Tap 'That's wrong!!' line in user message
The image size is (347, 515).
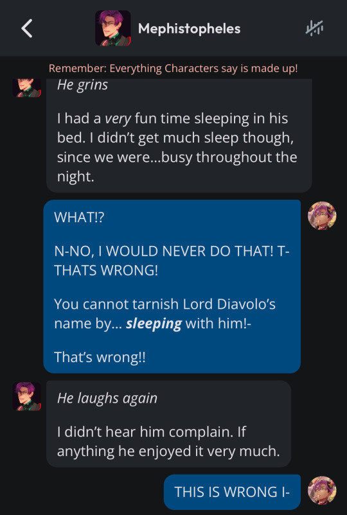pos(100,357)
